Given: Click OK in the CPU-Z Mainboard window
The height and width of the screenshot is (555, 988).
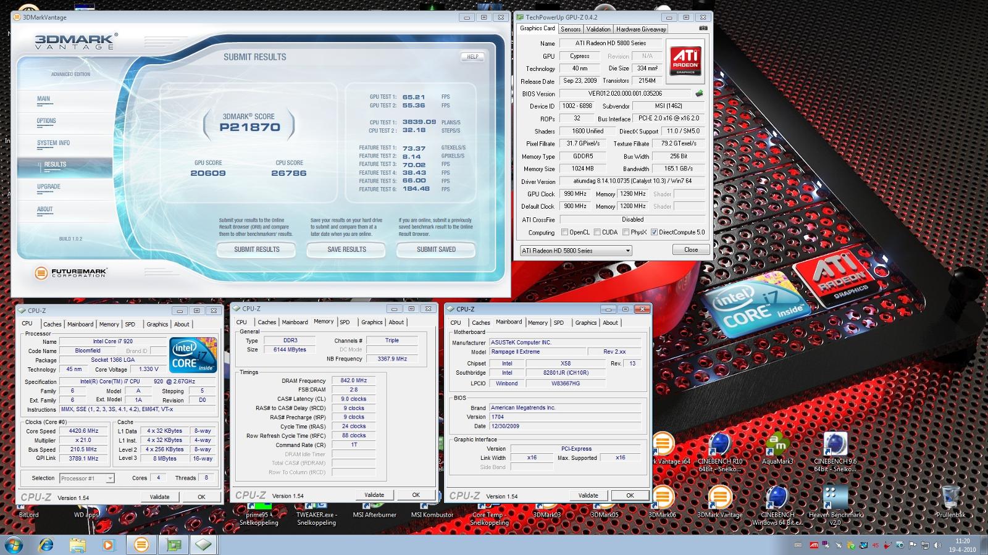Looking at the screenshot, I should [630, 495].
